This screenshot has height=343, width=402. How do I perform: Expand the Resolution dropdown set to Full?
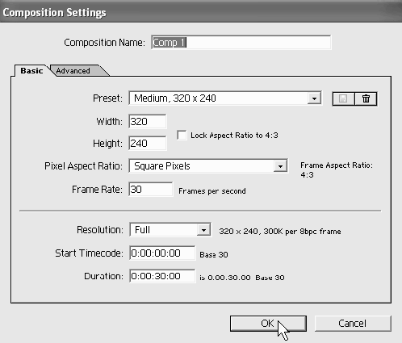point(170,230)
